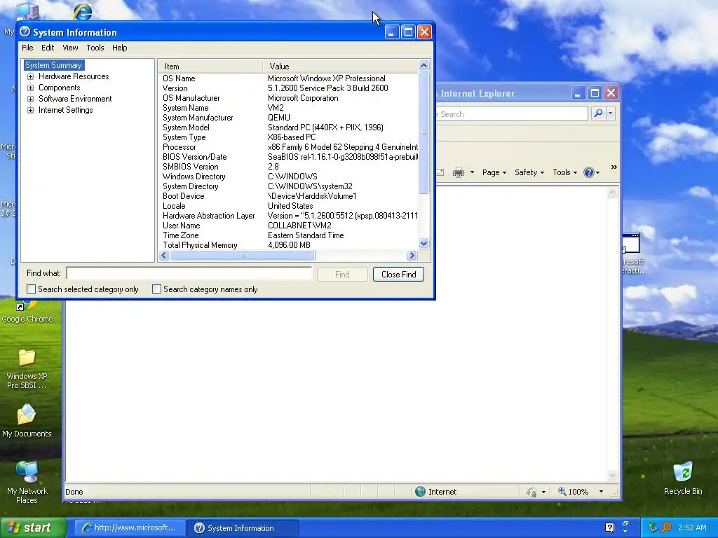Open the Page menu in Internet Explorer
Image resolution: width=718 pixels, height=538 pixels.
(494, 172)
